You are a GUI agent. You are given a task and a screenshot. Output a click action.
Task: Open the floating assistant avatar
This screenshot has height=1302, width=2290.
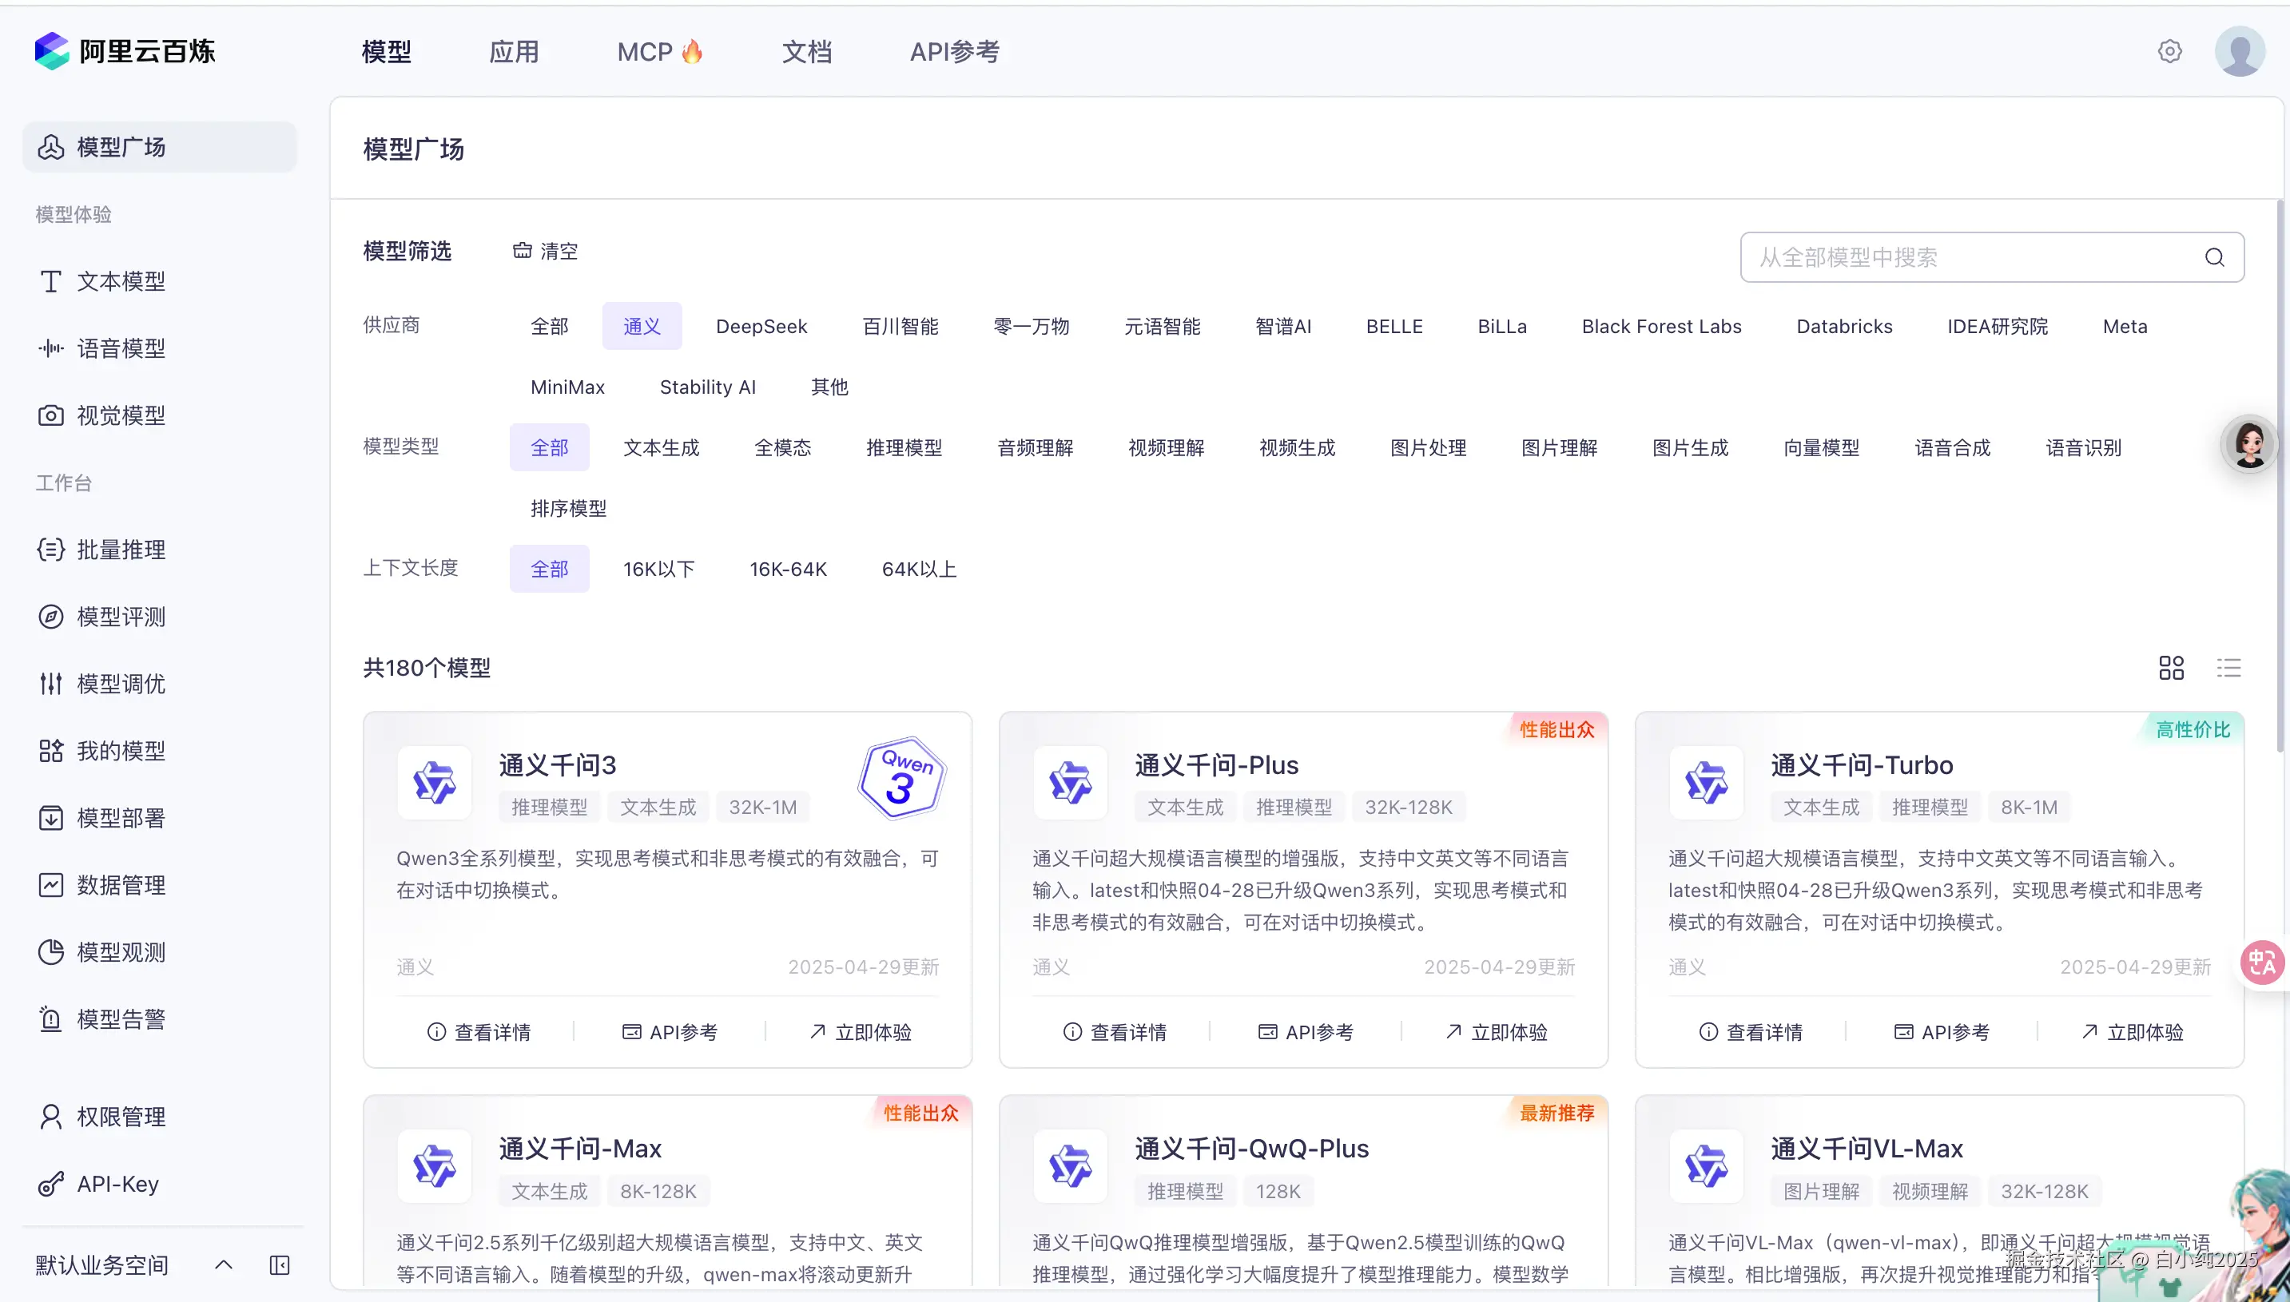tap(2249, 443)
